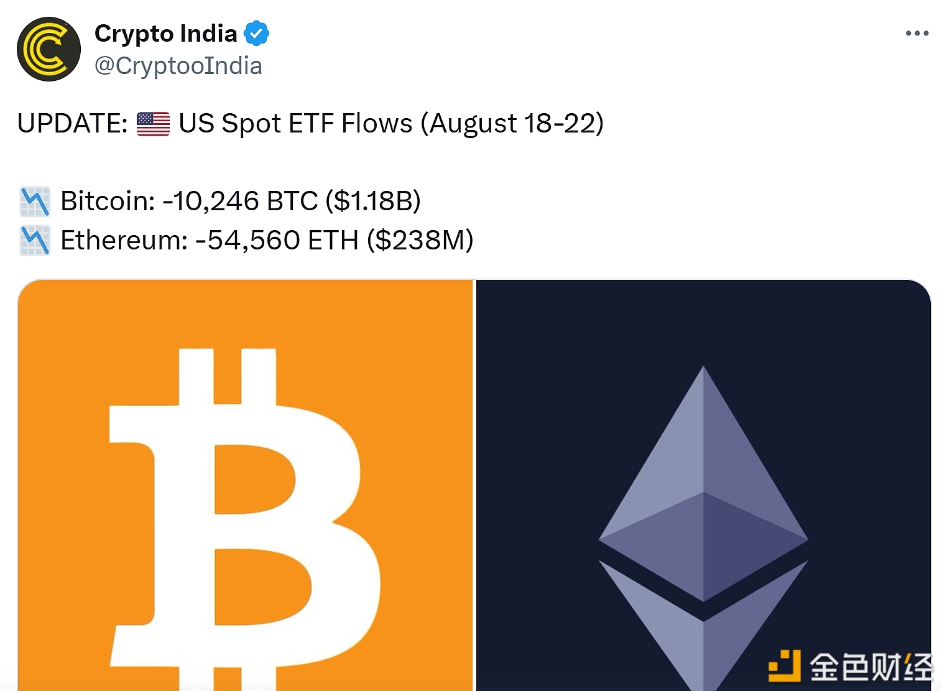Open the Crypto India profile avatar
Image resolution: width=942 pixels, height=691 pixels.
(48, 49)
